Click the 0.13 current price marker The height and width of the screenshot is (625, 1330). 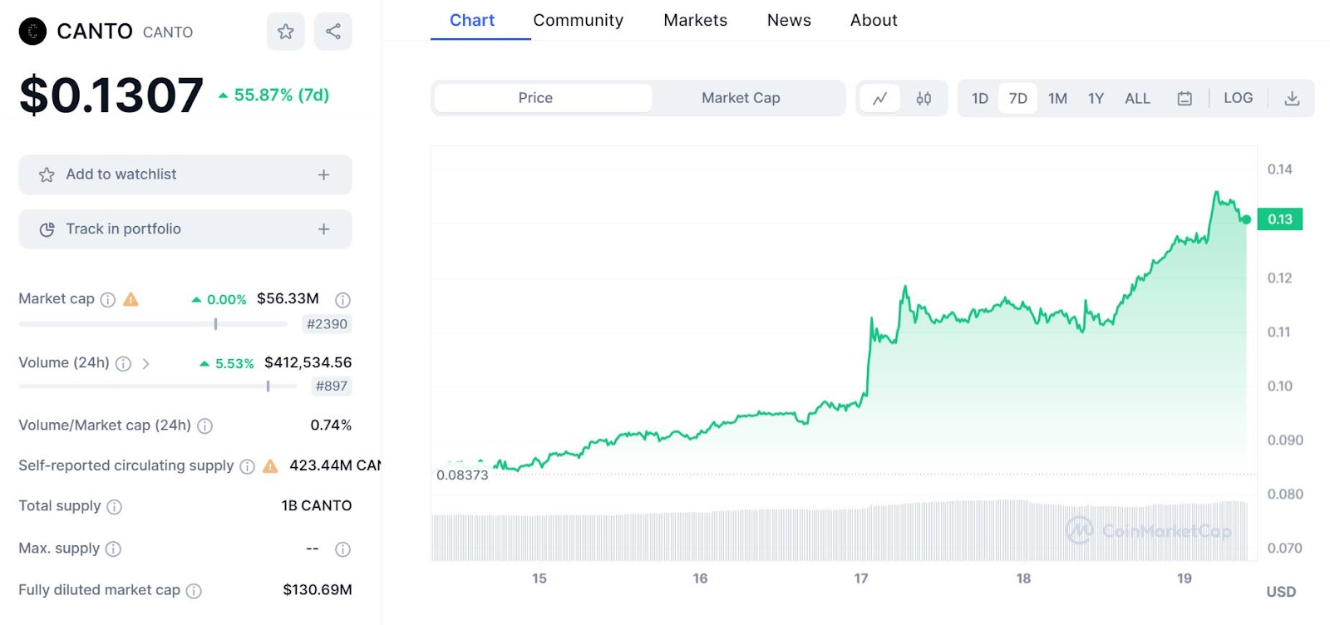tap(1280, 219)
